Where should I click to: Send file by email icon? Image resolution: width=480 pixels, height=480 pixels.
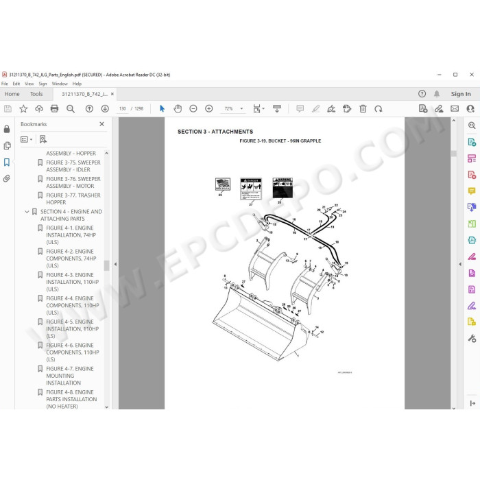(455, 108)
